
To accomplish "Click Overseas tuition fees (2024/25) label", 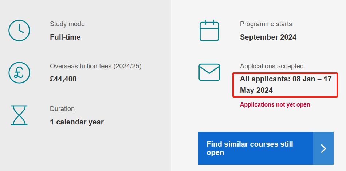I will click(x=96, y=66).
